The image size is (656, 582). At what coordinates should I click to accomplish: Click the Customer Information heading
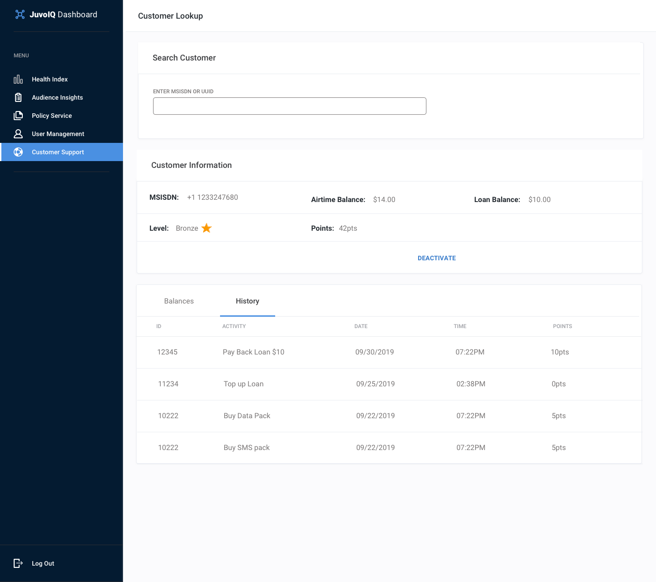click(x=191, y=165)
